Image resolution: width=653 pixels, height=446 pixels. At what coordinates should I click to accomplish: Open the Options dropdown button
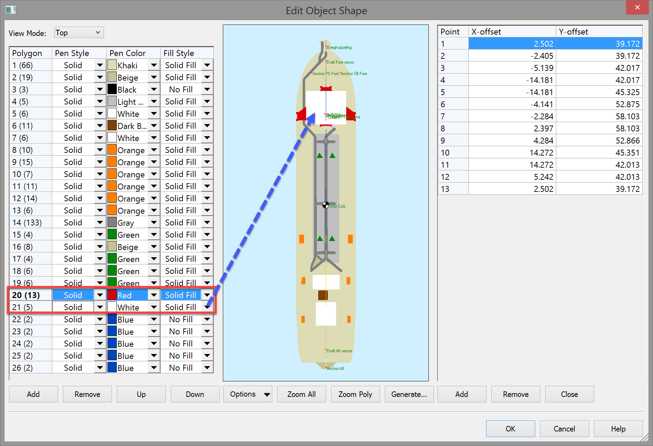(x=247, y=394)
